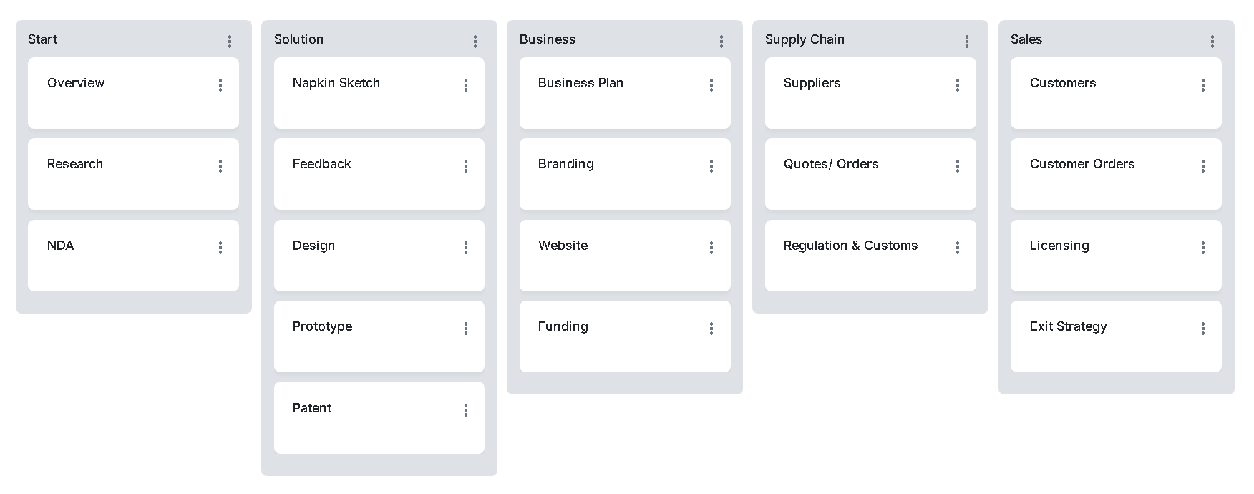Open the Funding card options menu

(x=711, y=329)
